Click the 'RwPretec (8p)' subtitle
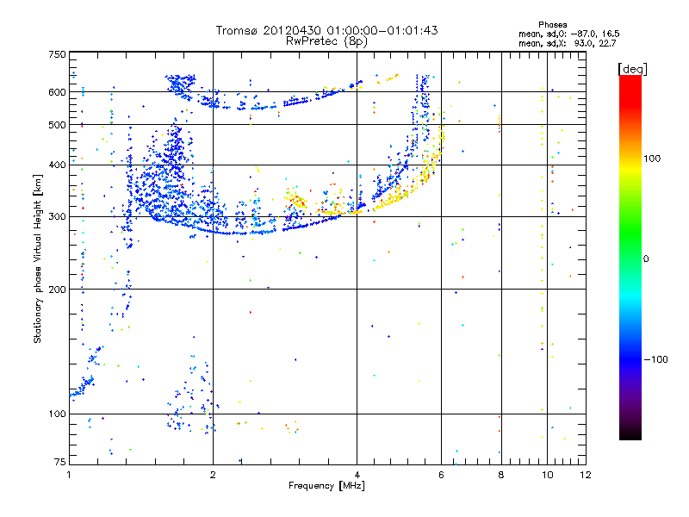689x517 pixels. [x=326, y=41]
